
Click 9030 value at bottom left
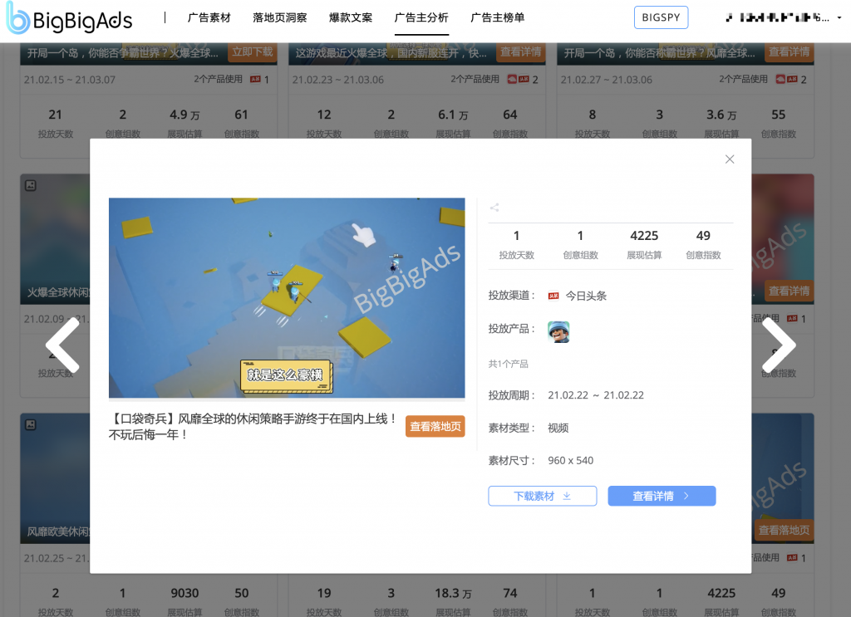(x=184, y=593)
